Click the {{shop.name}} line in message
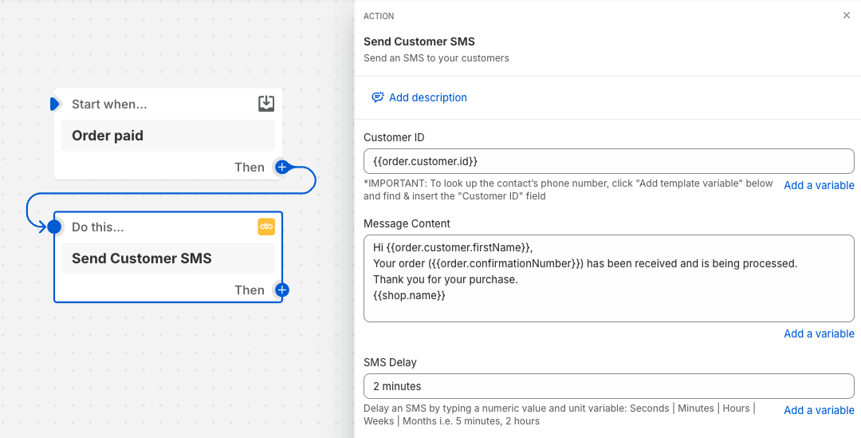 tap(409, 295)
